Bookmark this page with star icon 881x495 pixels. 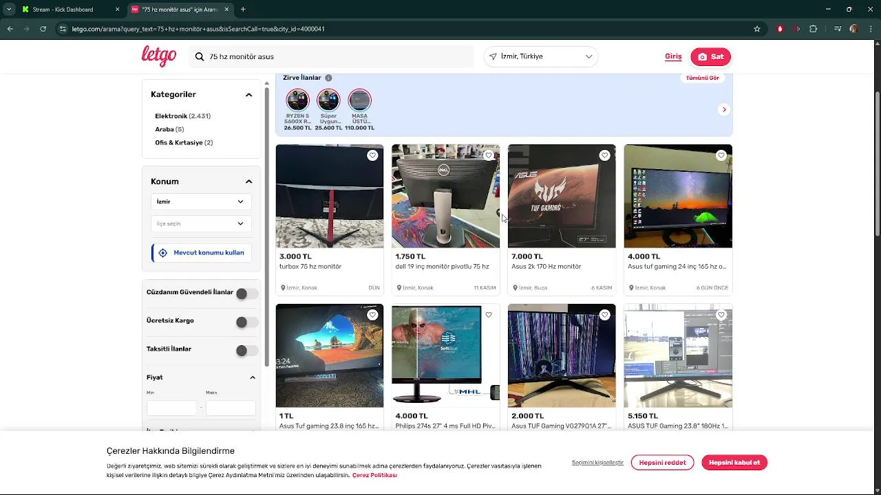coord(757,29)
